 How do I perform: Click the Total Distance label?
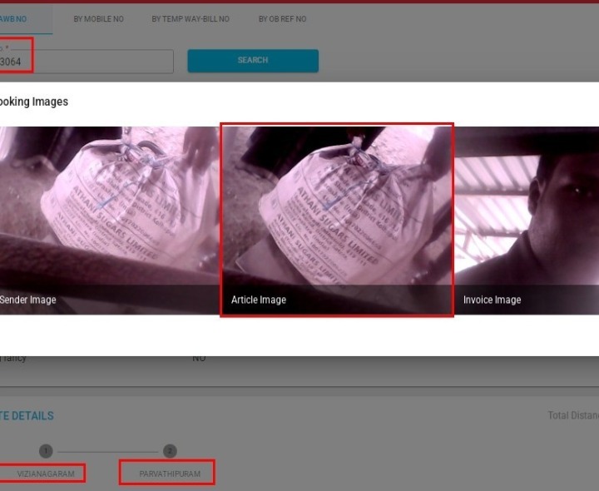[572, 415]
